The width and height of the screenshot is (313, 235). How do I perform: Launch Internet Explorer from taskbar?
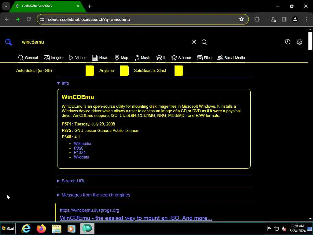[x=26, y=228]
